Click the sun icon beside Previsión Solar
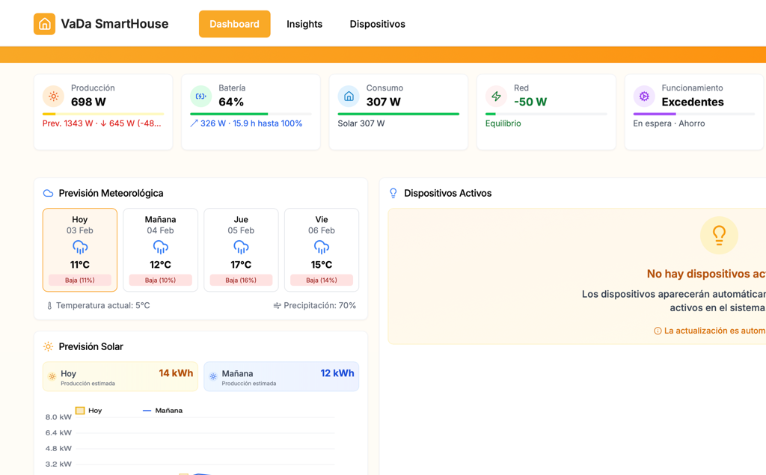The width and height of the screenshot is (766, 475). pos(48,347)
